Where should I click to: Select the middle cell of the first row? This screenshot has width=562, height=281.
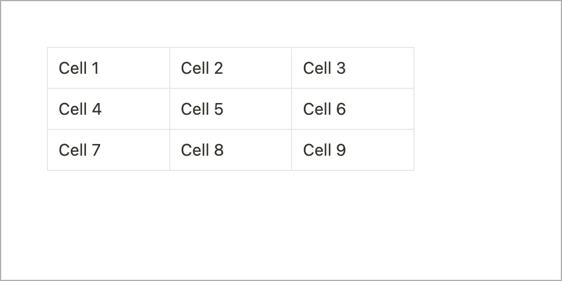tap(231, 68)
